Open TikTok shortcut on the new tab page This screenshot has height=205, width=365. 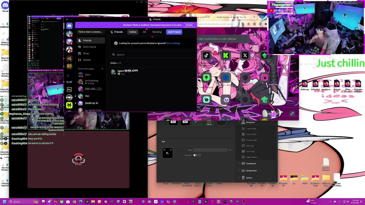206,56
